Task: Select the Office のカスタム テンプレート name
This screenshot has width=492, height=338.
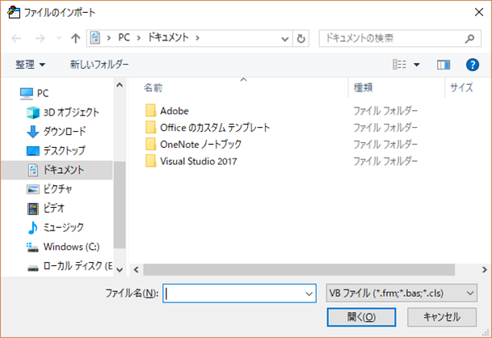Action: 215,128
